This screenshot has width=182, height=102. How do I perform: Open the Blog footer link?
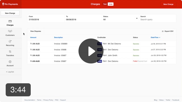pos(156,100)
